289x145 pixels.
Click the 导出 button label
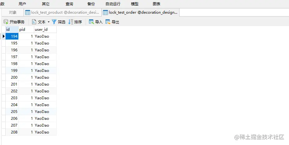[115, 22]
